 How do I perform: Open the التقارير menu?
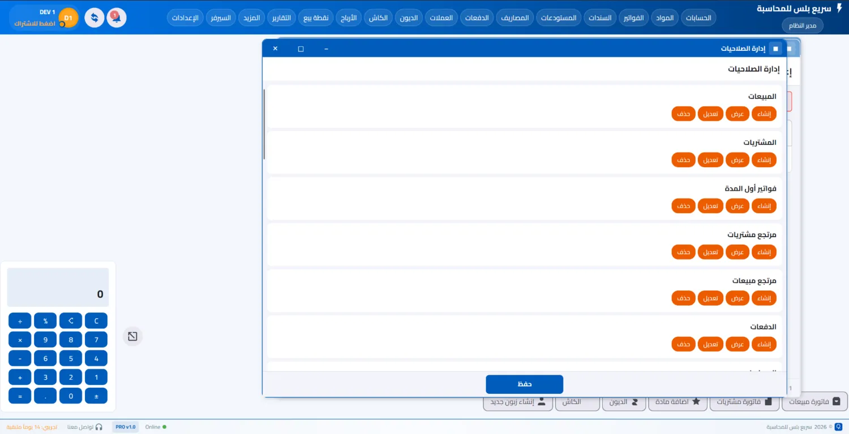pyautogui.click(x=282, y=18)
